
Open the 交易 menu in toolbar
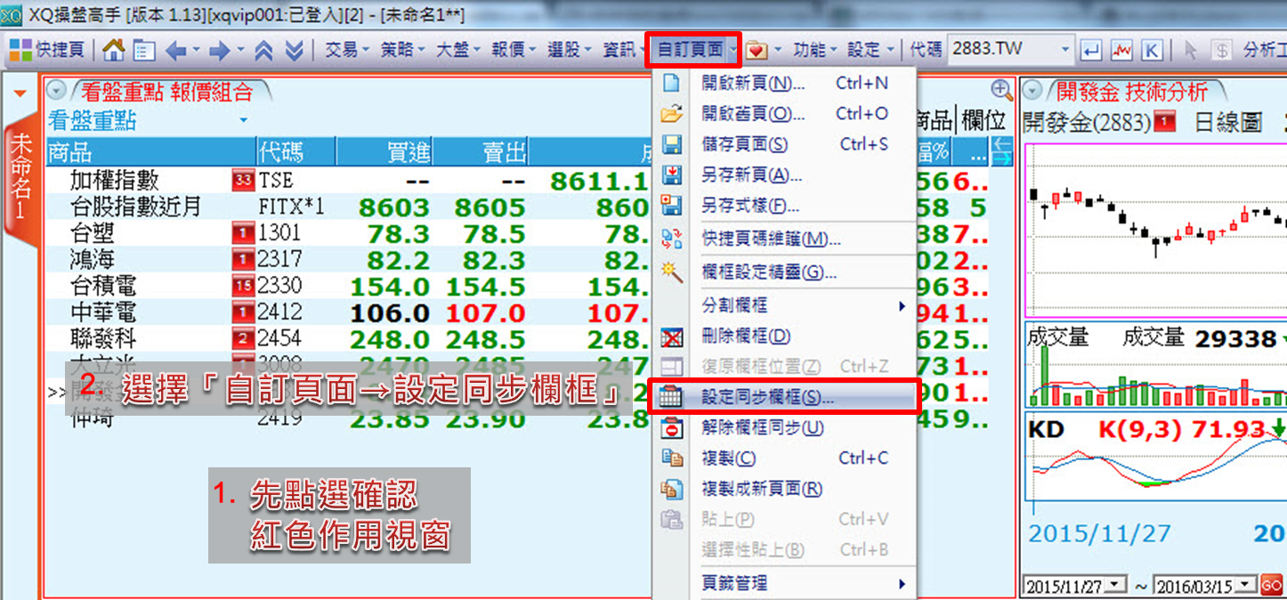pyautogui.click(x=345, y=50)
